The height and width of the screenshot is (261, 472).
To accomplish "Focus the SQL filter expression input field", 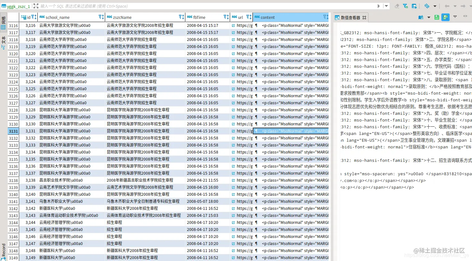I will [208, 6].
